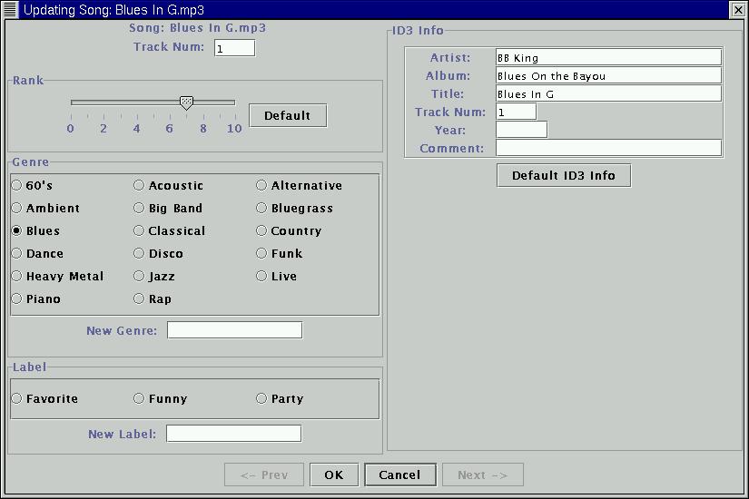This screenshot has width=749, height=499.
Task: Click the Rank slider thumb
Action: [x=186, y=103]
